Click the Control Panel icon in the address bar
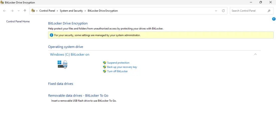 pyautogui.click(x=33, y=11)
